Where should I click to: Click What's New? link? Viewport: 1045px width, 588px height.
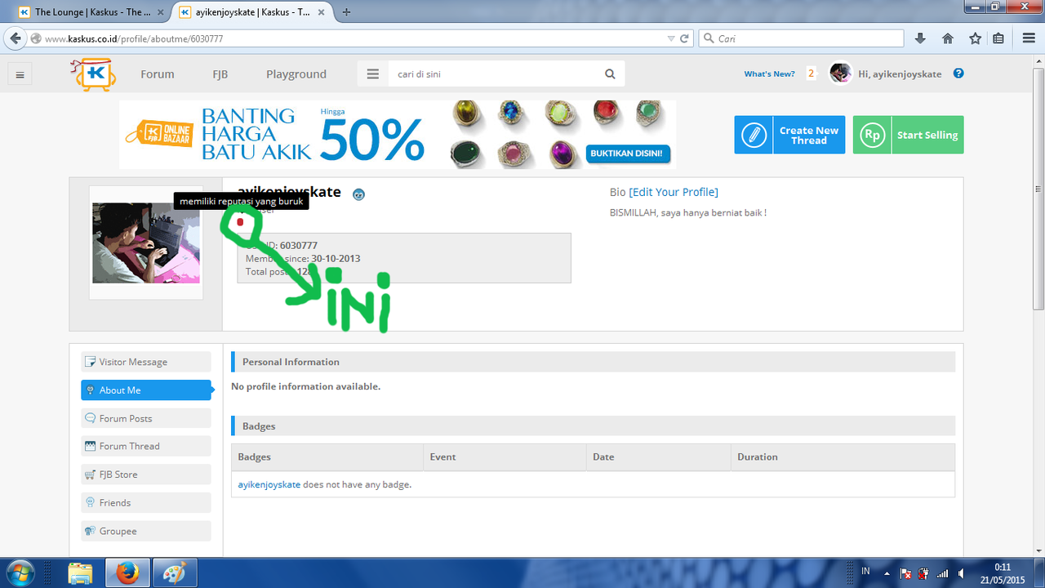click(769, 73)
